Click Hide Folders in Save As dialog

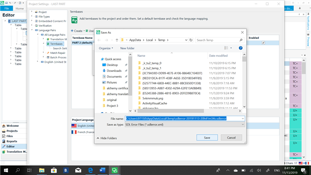[x=107, y=138]
